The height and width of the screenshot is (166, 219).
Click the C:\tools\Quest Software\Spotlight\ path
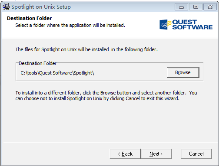coord(57,73)
